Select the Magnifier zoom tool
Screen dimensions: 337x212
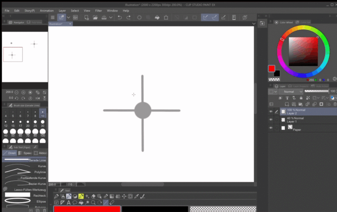pos(93,203)
